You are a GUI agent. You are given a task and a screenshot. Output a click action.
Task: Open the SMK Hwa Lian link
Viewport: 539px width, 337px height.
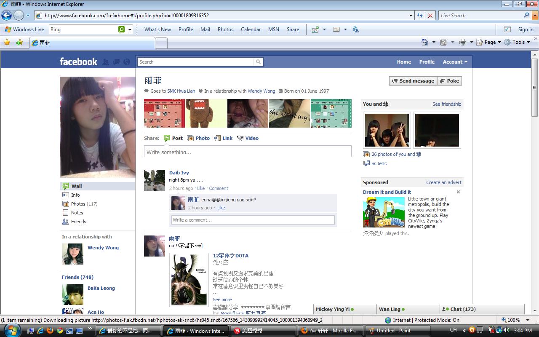pyautogui.click(x=181, y=91)
